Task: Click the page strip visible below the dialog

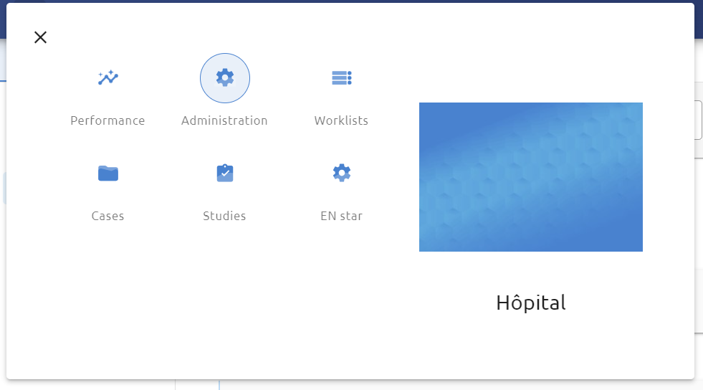Action: (x=350, y=385)
